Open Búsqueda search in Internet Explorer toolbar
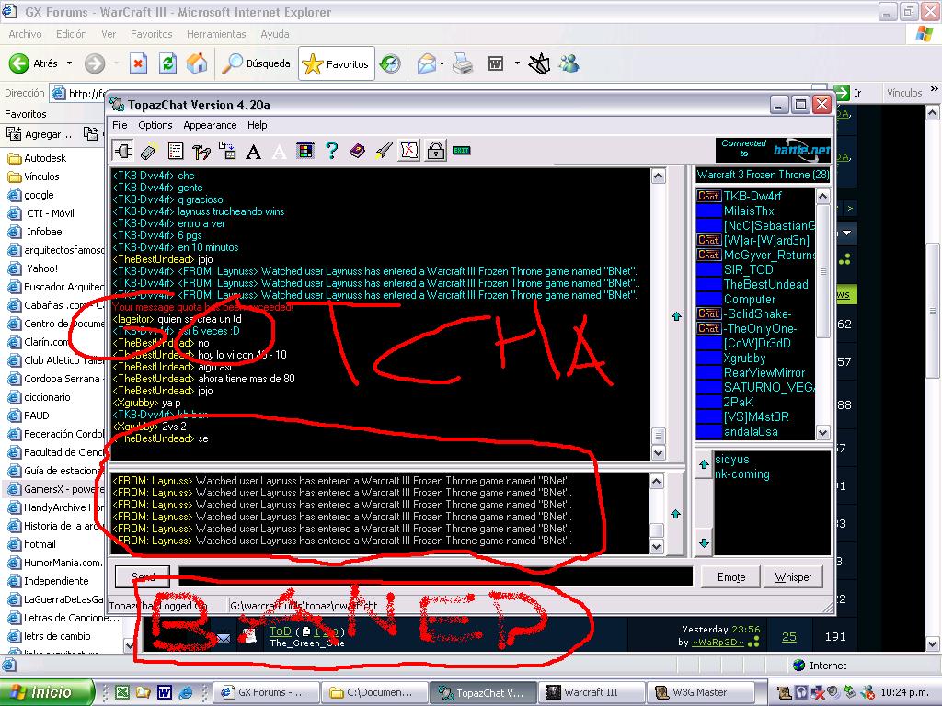Image resolution: width=942 pixels, height=706 pixels. pos(256,63)
